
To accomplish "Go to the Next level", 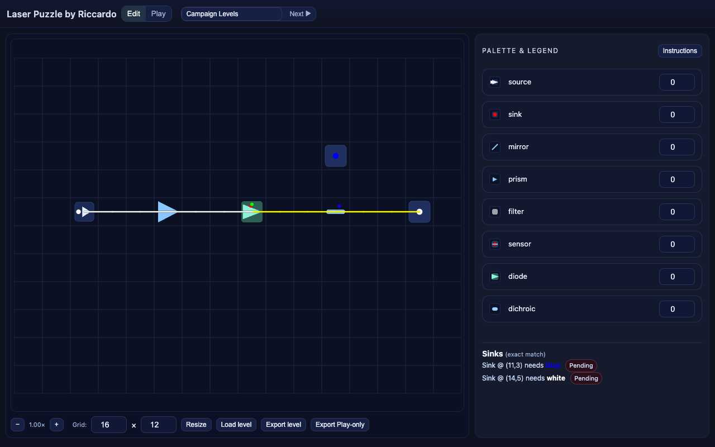I will [299, 14].
